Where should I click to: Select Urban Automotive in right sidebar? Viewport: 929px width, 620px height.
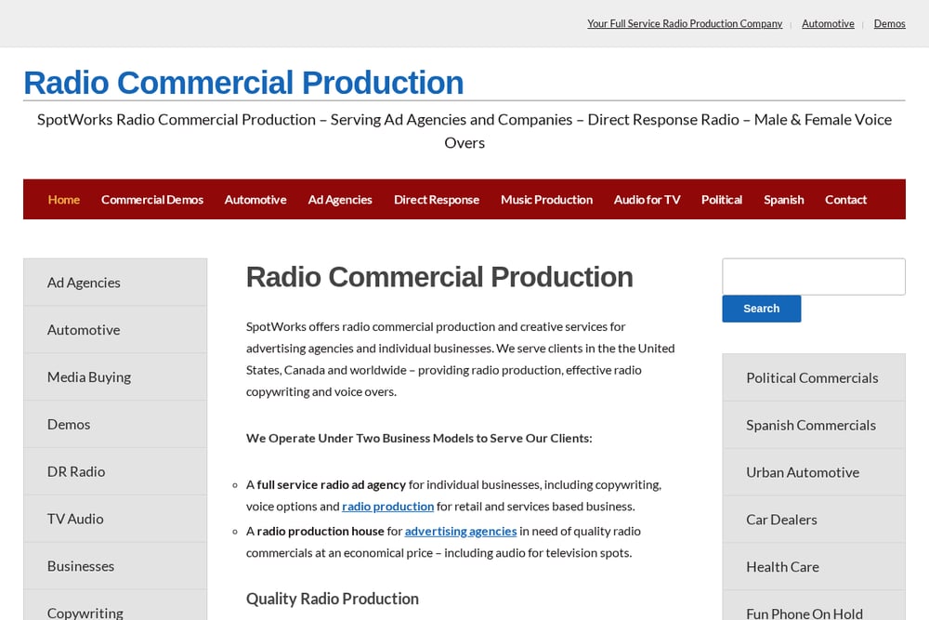tap(814, 472)
